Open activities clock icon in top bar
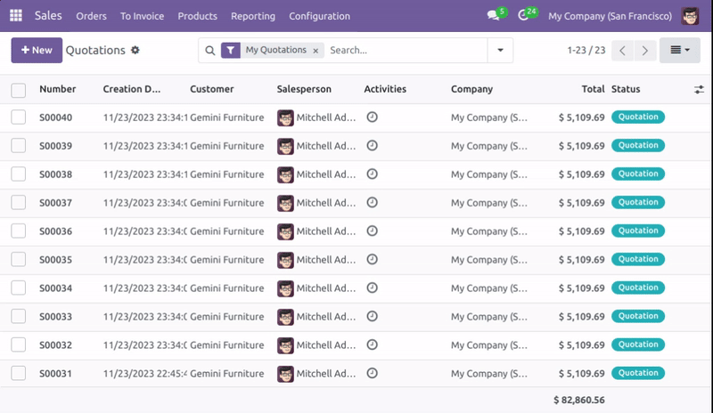The height and width of the screenshot is (413, 713). point(523,16)
